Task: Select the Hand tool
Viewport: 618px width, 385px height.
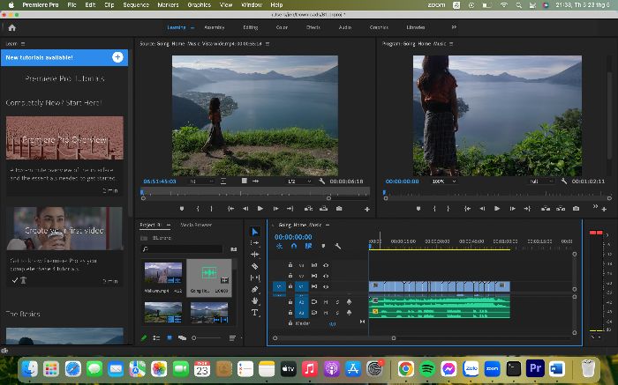Action: [254, 300]
